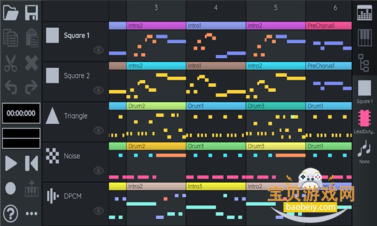Toggle visibility of the Triangle channel
The width and height of the screenshot is (377, 226).
pos(99,130)
